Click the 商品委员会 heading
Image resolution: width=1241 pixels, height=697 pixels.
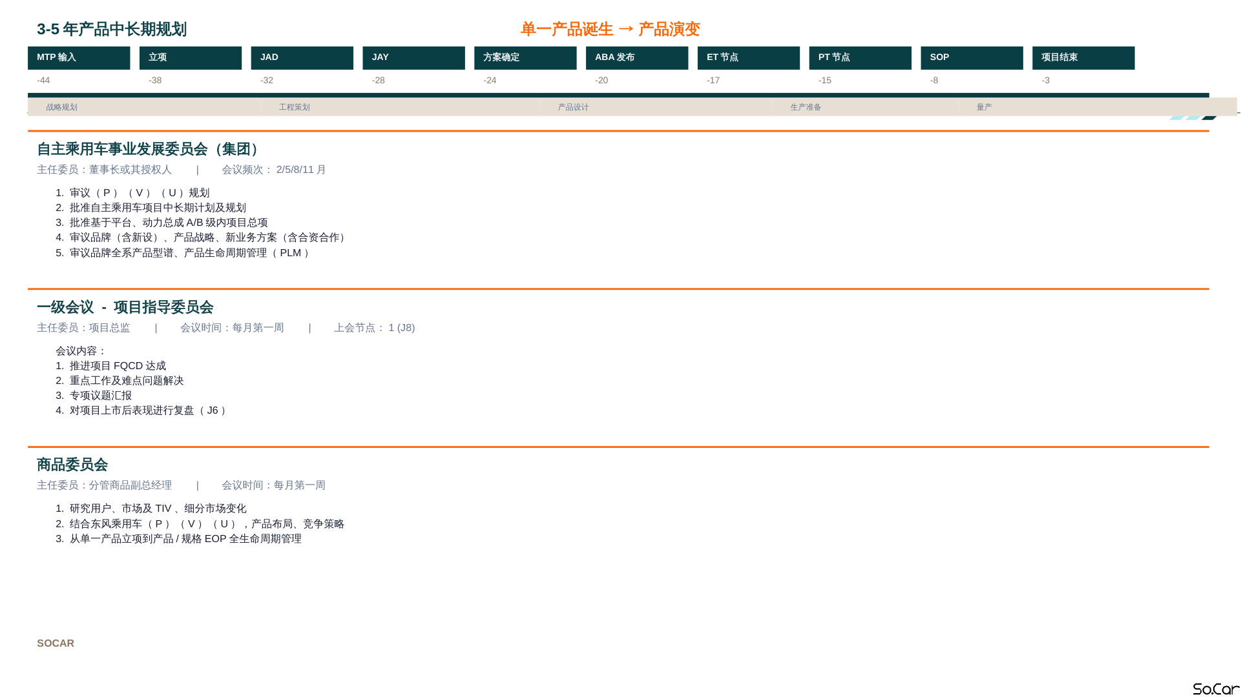pyautogui.click(x=72, y=465)
